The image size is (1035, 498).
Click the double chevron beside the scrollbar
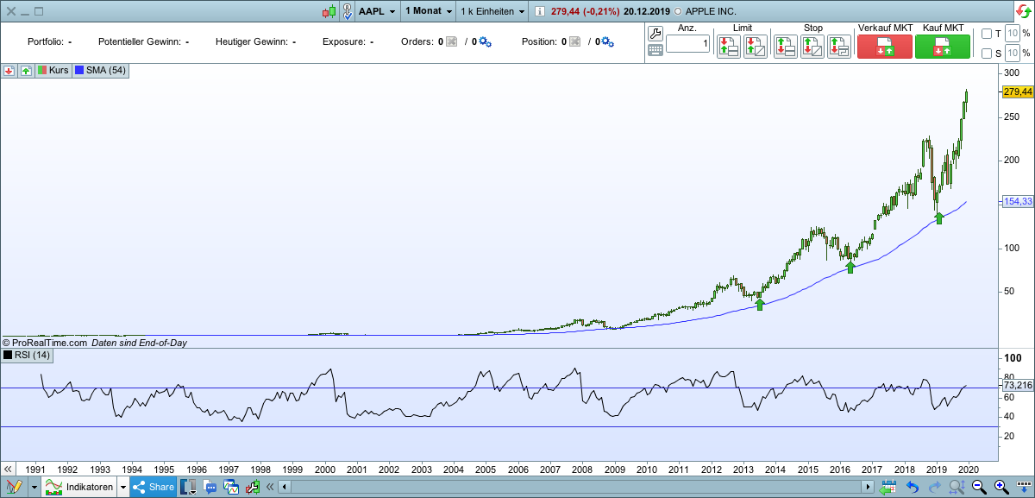click(270, 488)
